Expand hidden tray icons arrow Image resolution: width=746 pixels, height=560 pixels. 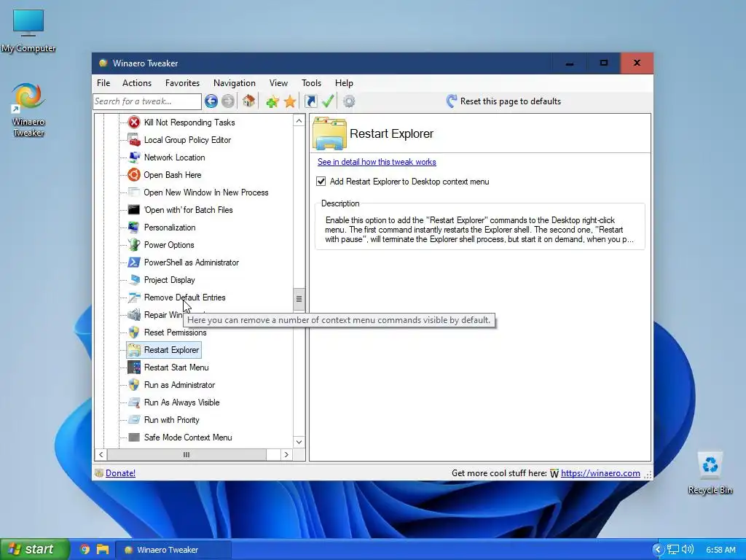658,549
